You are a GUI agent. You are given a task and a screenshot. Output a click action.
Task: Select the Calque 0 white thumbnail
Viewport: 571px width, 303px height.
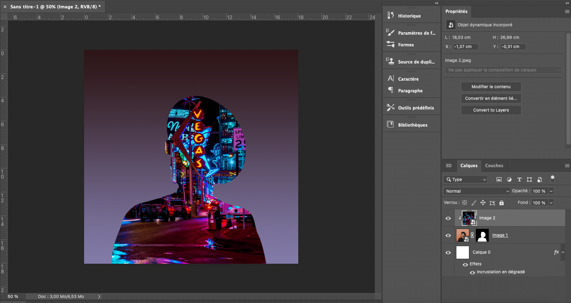click(x=462, y=252)
